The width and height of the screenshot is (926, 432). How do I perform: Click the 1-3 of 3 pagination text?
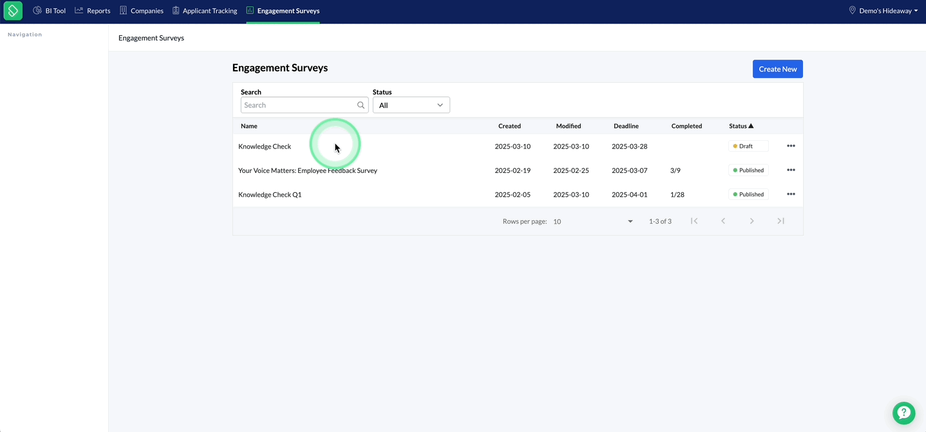point(660,221)
